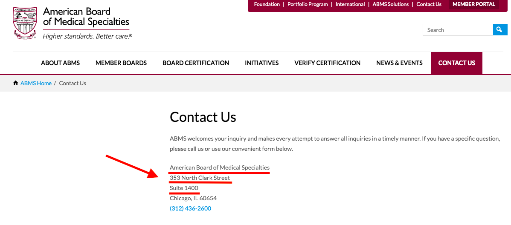Image resolution: width=511 pixels, height=225 pixels.
Task: Open the Portfolio Program link
Action: 308,4
